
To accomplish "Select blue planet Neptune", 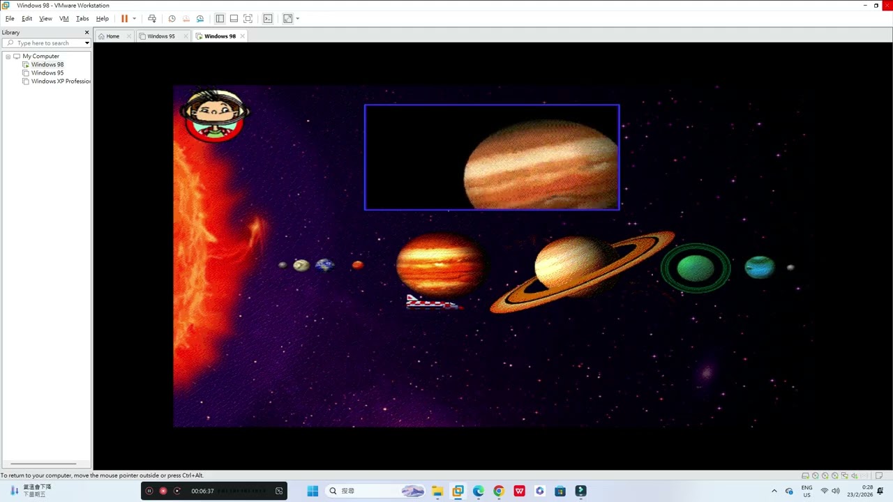I will [760, 268].
